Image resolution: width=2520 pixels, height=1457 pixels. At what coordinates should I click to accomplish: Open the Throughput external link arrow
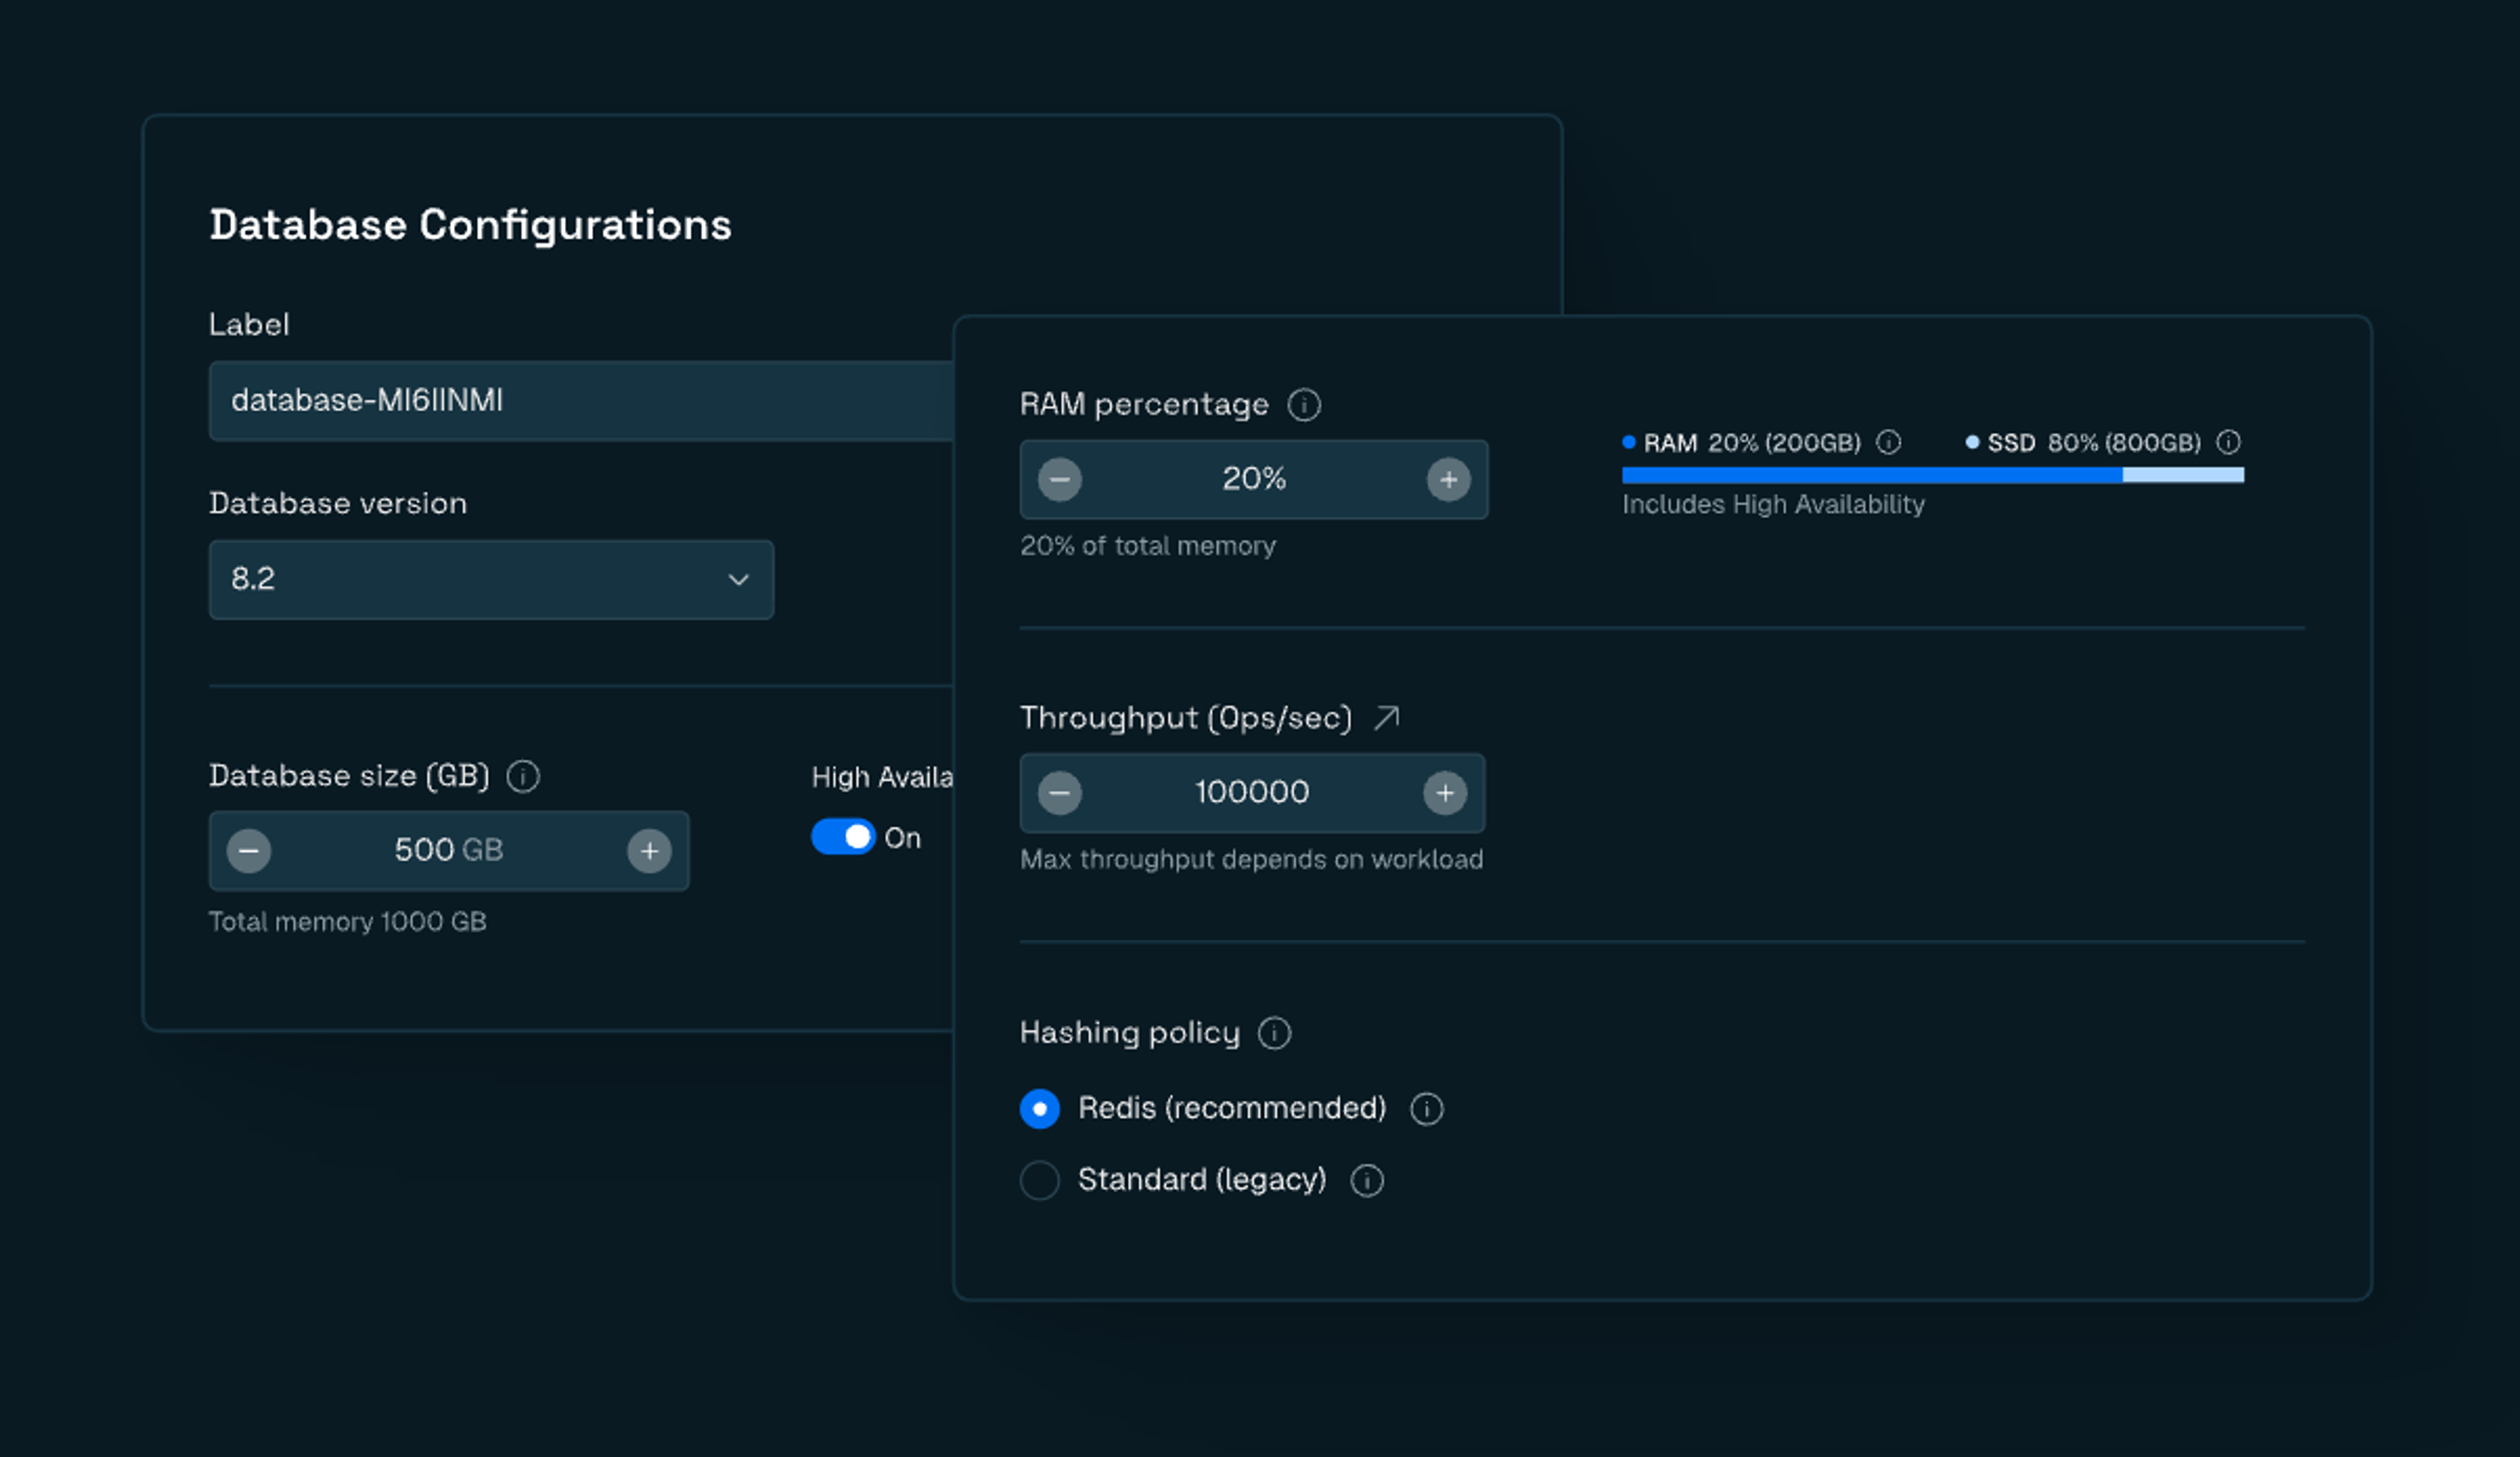tap(1387, 717)
